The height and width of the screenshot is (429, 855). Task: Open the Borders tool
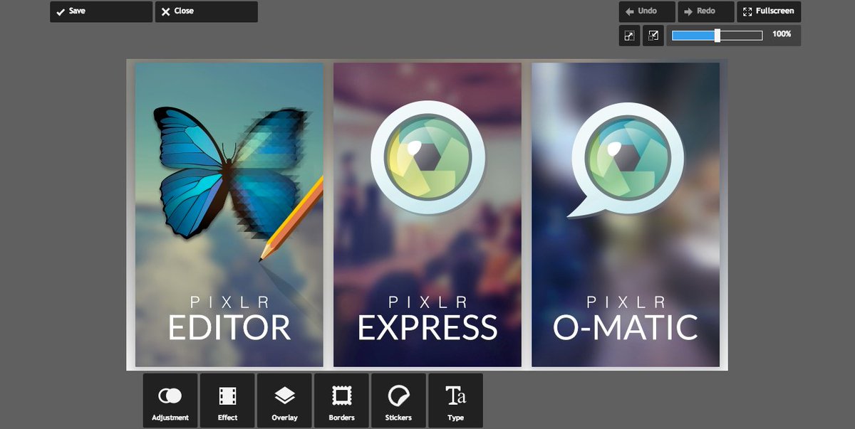[341, 401]
